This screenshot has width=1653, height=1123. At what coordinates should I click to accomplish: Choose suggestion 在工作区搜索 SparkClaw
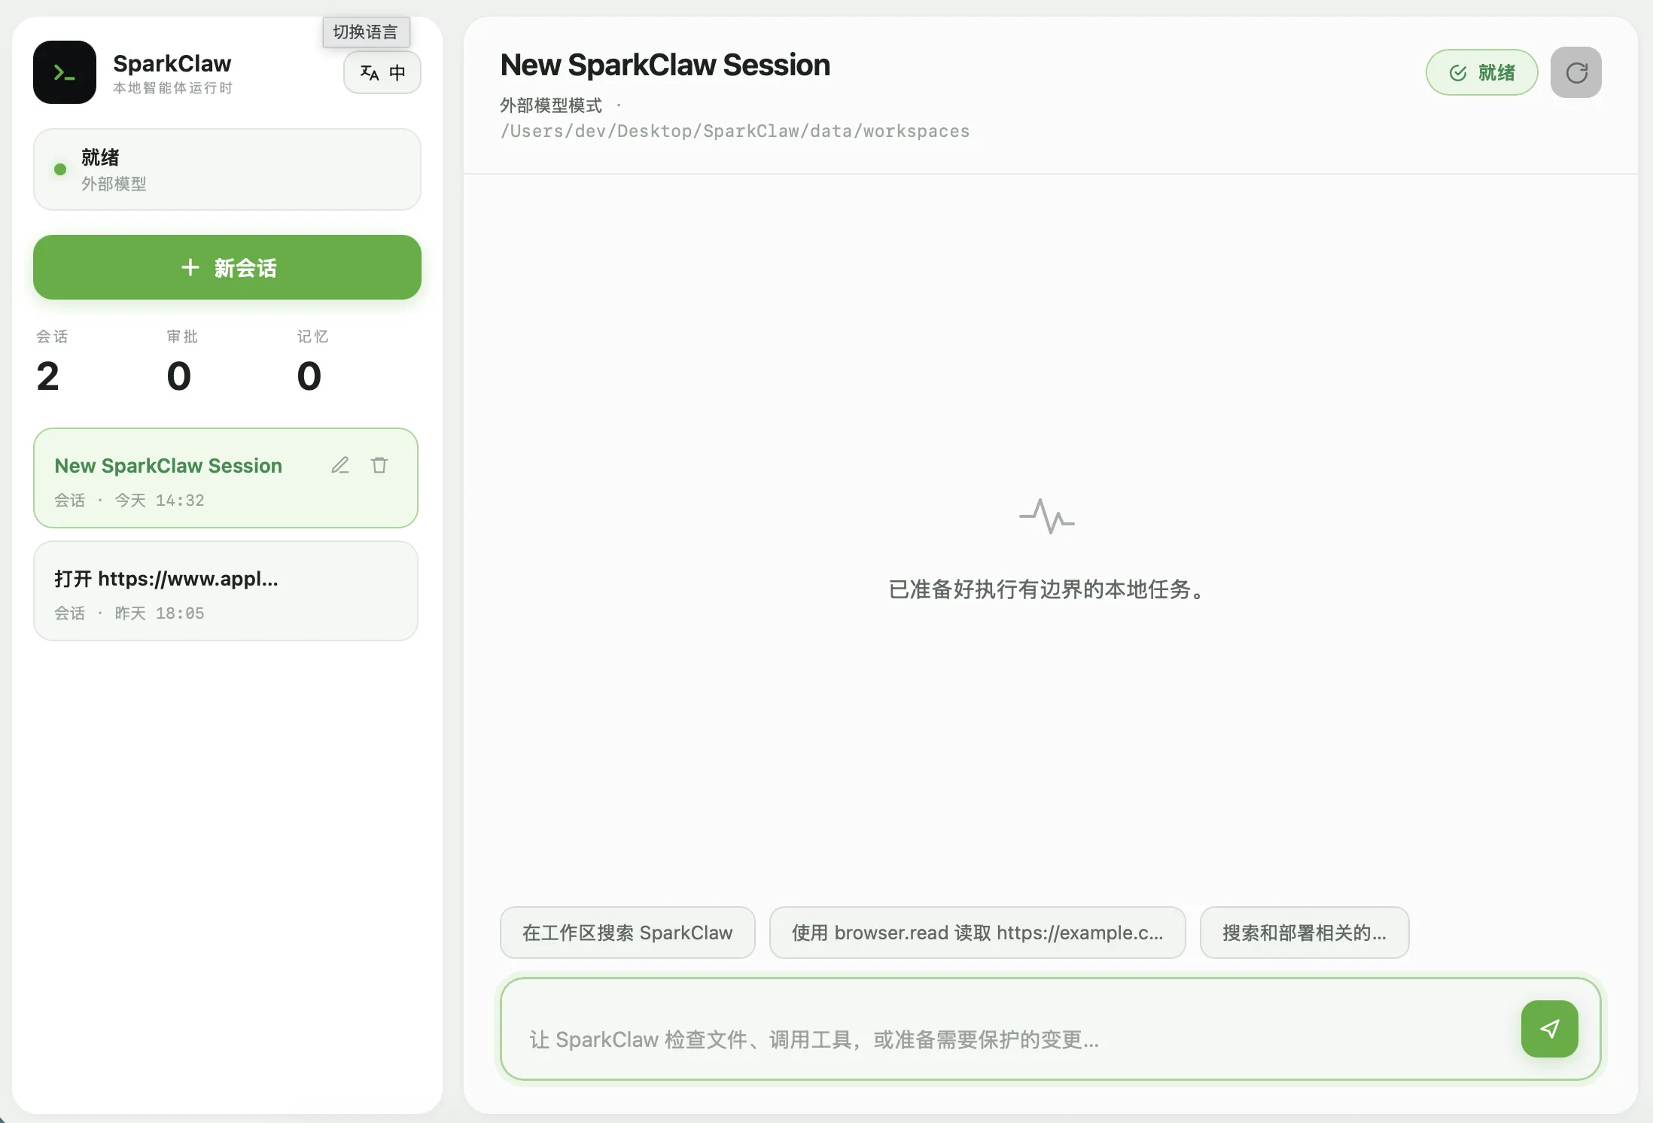coord(628,933)
